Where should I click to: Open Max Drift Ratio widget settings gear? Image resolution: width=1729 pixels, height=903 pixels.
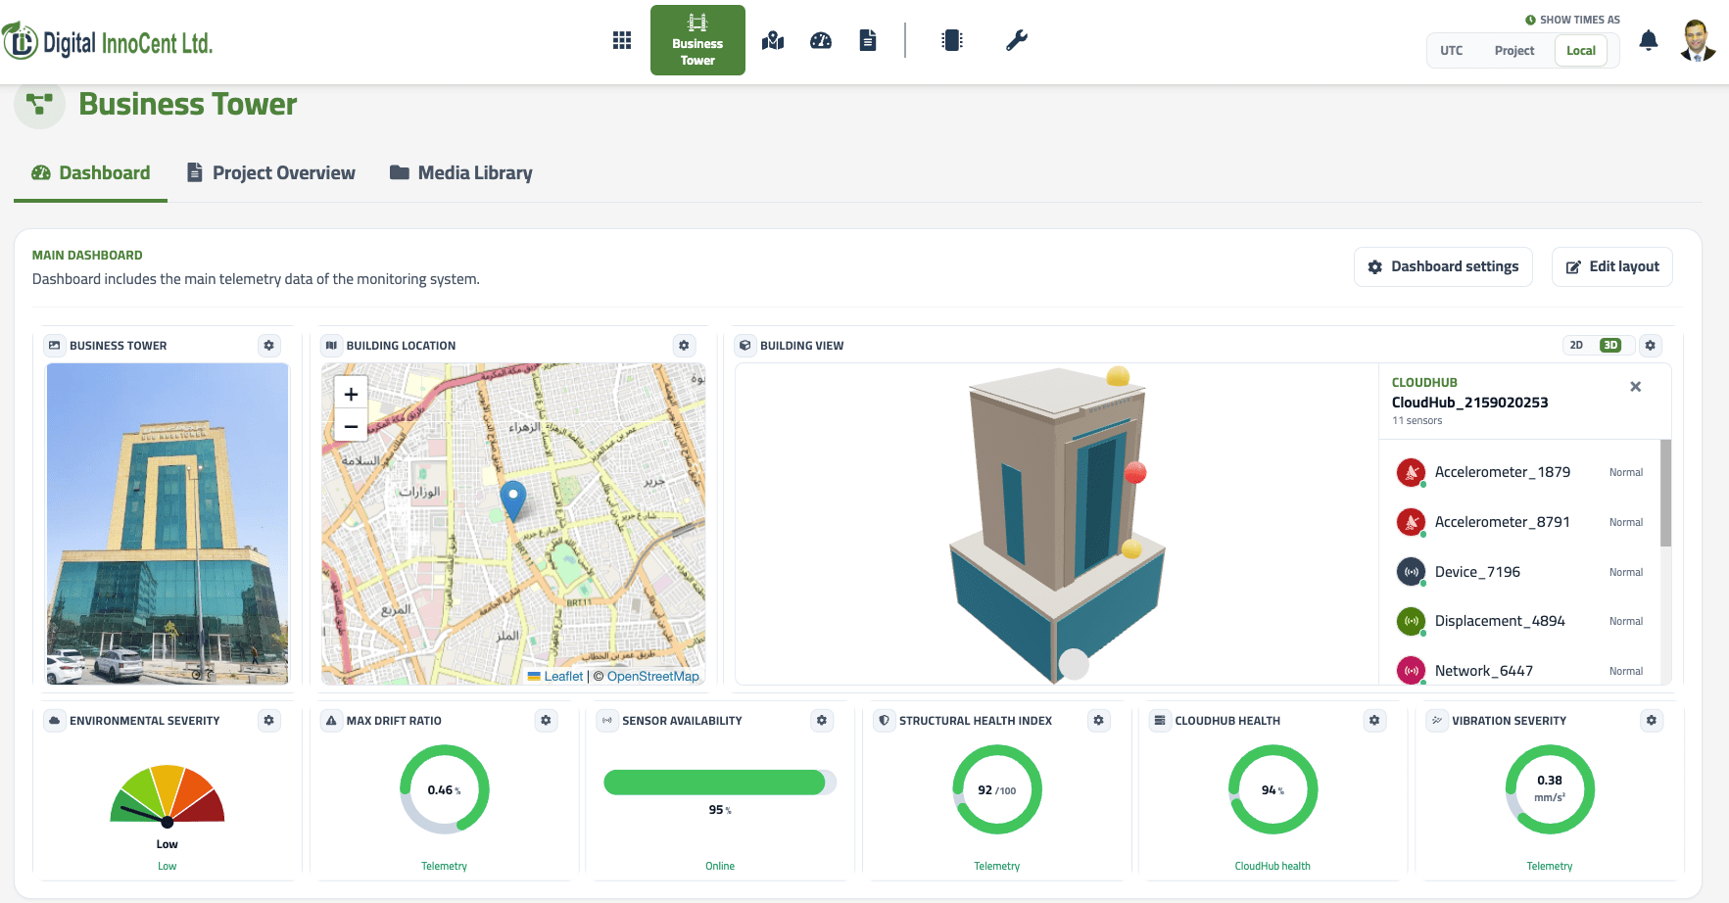coord(546,721)
